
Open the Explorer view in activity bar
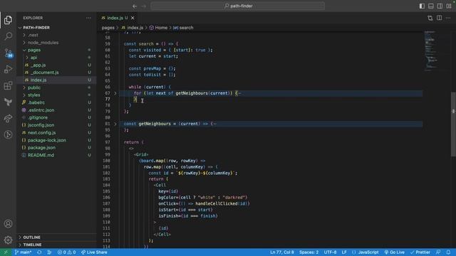pos(8,20)
